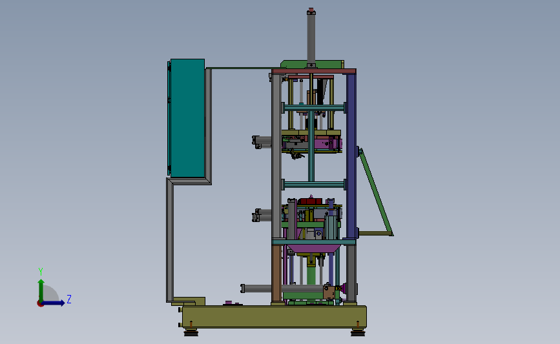Click the blue Z axis arrow of triad
This screenshot has width=560, height=344.
tap(54, 303)
